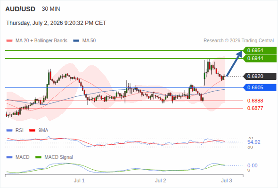Click the MACD Signal green legend swatch

(x=39, y=157)
